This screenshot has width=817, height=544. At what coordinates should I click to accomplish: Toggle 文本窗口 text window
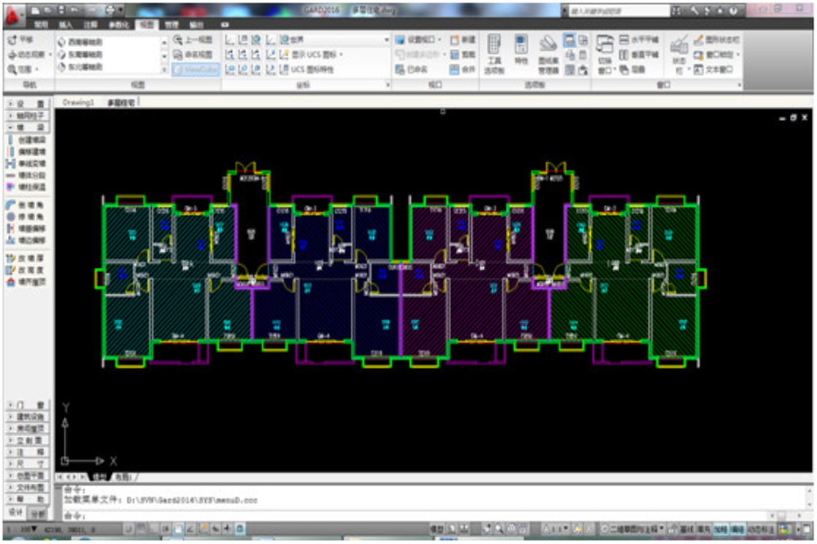pyautogui.click(x=717, y=69)
